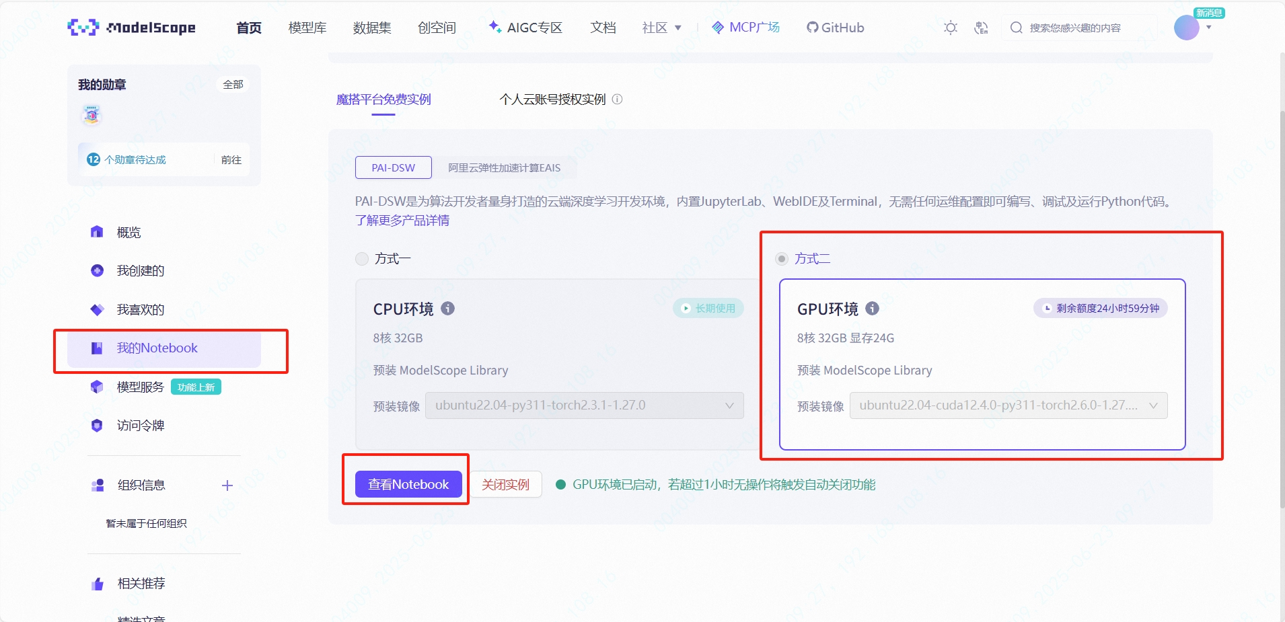The height and width of the screenshot is (622, 1285).
Task: Open the 了解更多产品详情 link
Action: click(x=402, y=221)
